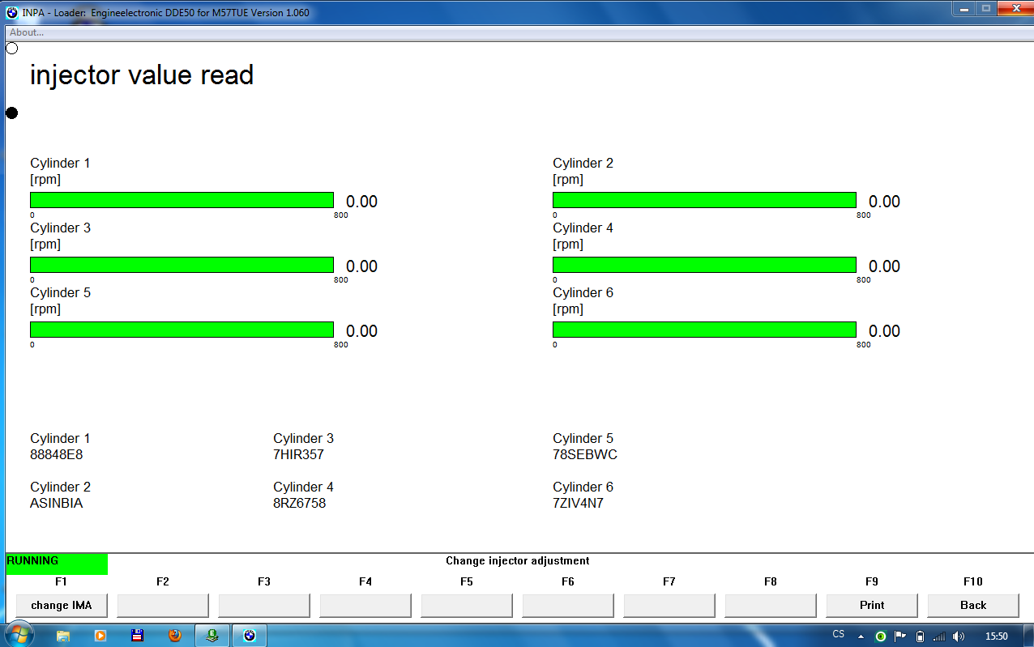Click the battery status tray icon

[920, 636]
